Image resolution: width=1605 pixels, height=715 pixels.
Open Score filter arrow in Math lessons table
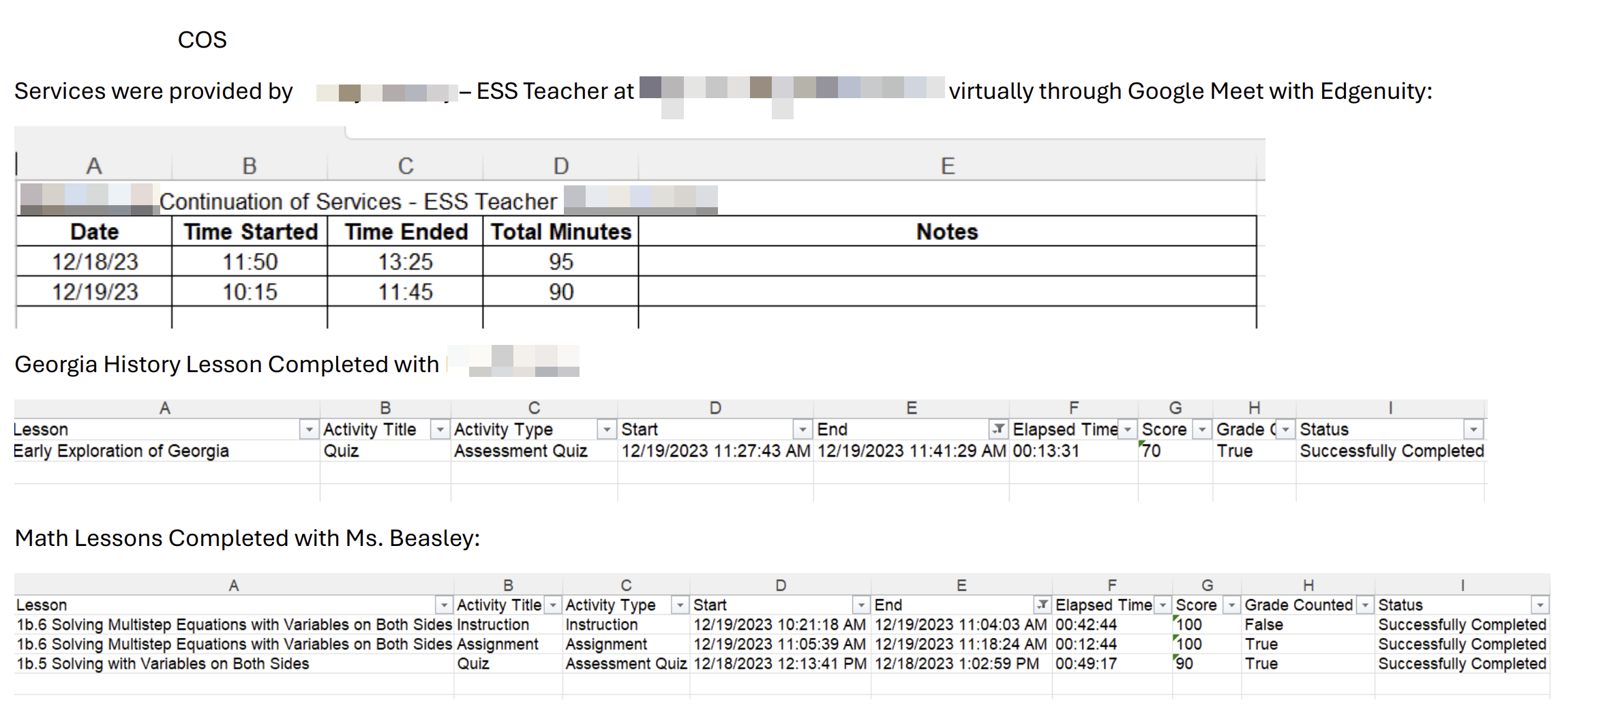[1231, 605]
